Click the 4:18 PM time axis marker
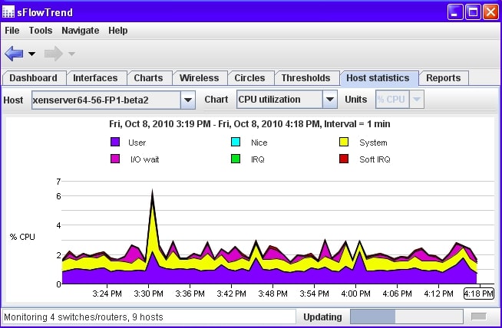502x328 pixels. click(479, 294)
